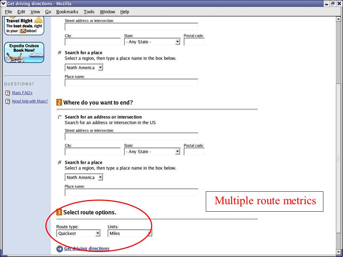Screen dimensions: 343x257
Task: Click the start Street address or intersection field
Action: click(x=131, y=26)
